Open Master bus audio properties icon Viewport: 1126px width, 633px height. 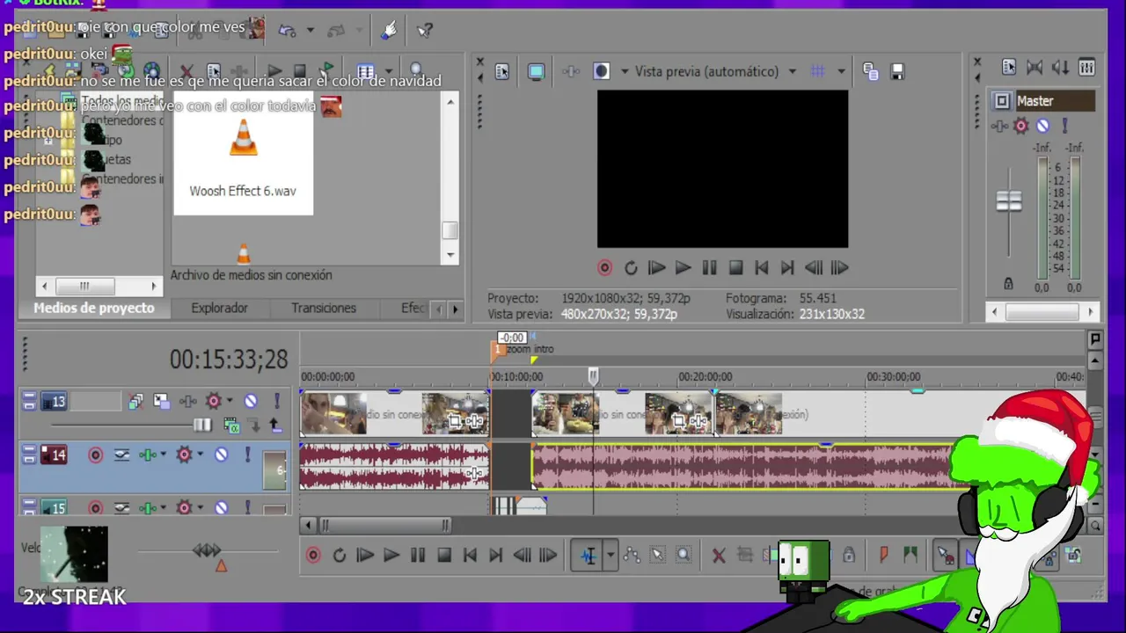pyautogui.click(x=1009, y=67)
